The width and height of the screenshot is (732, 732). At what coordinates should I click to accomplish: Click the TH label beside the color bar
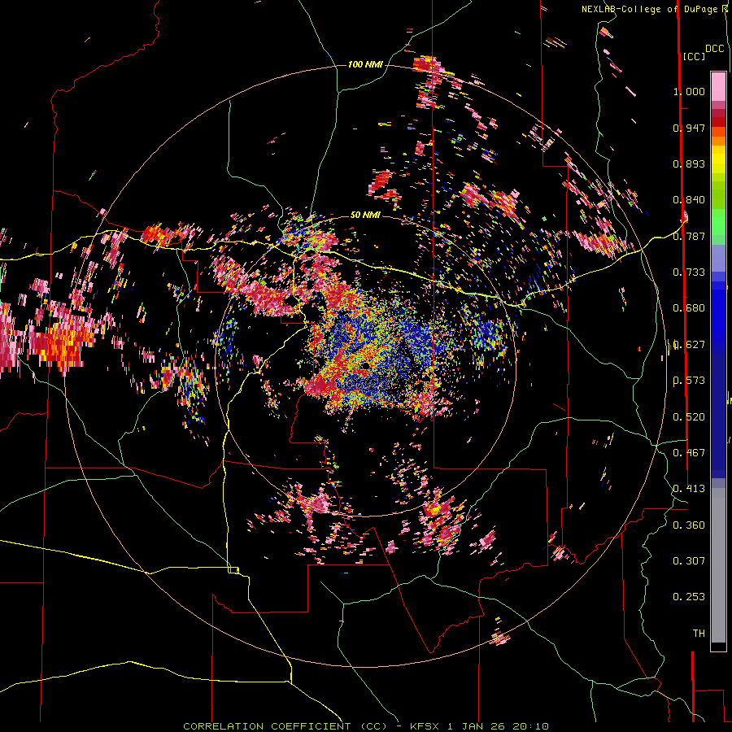click(699, 634)
